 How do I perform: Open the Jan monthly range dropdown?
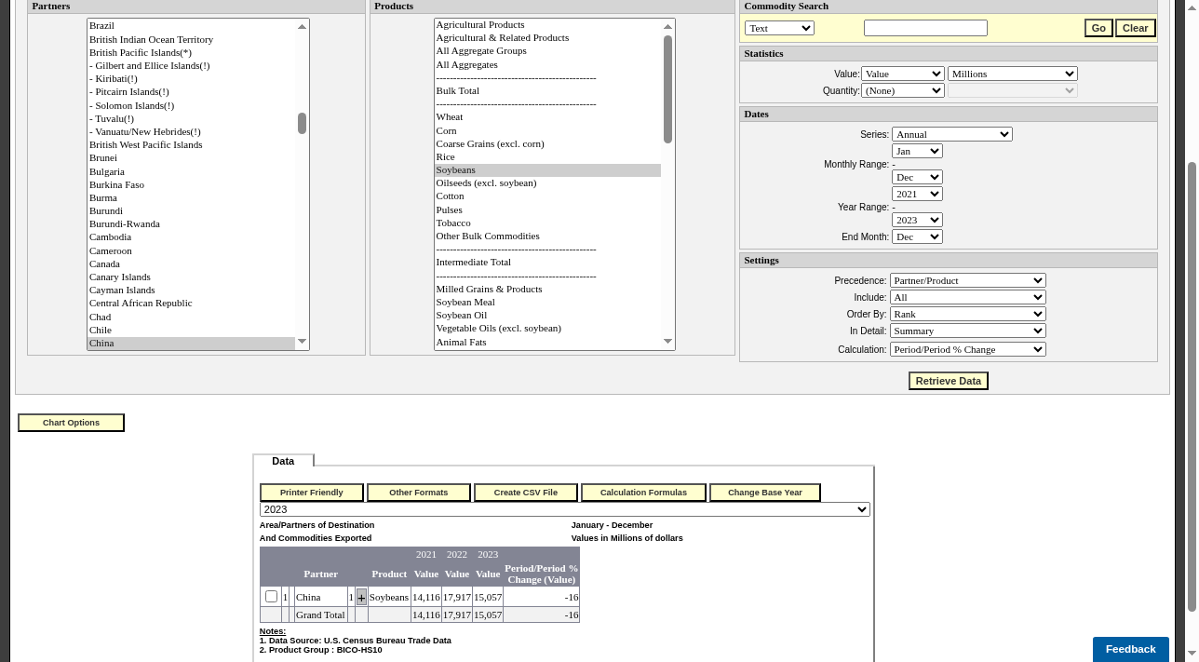(x=917, y=151)
